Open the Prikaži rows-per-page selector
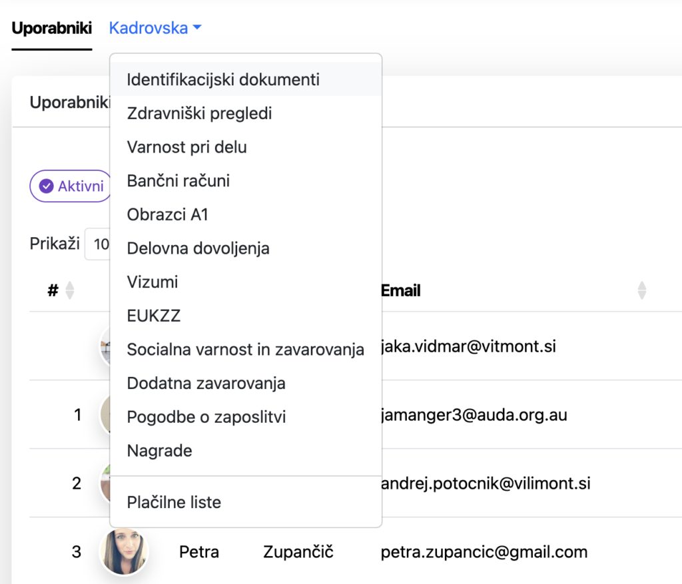The width and height of the screenshot is (682, 584). 99,244
